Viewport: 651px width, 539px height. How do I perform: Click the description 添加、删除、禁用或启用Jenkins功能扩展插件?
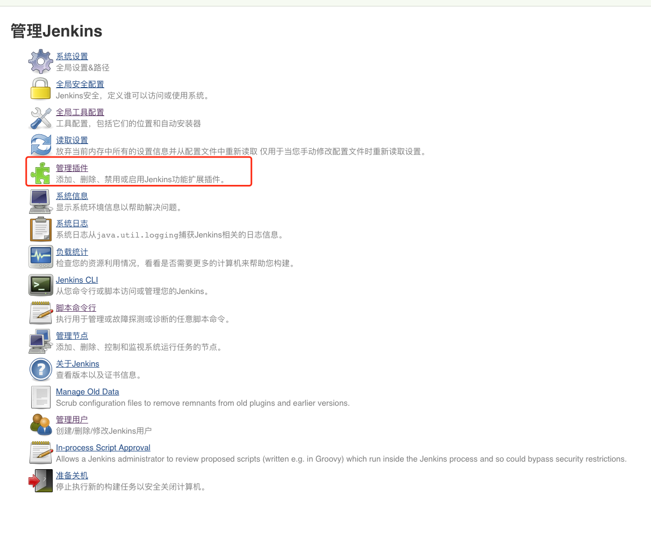(142, 179)
